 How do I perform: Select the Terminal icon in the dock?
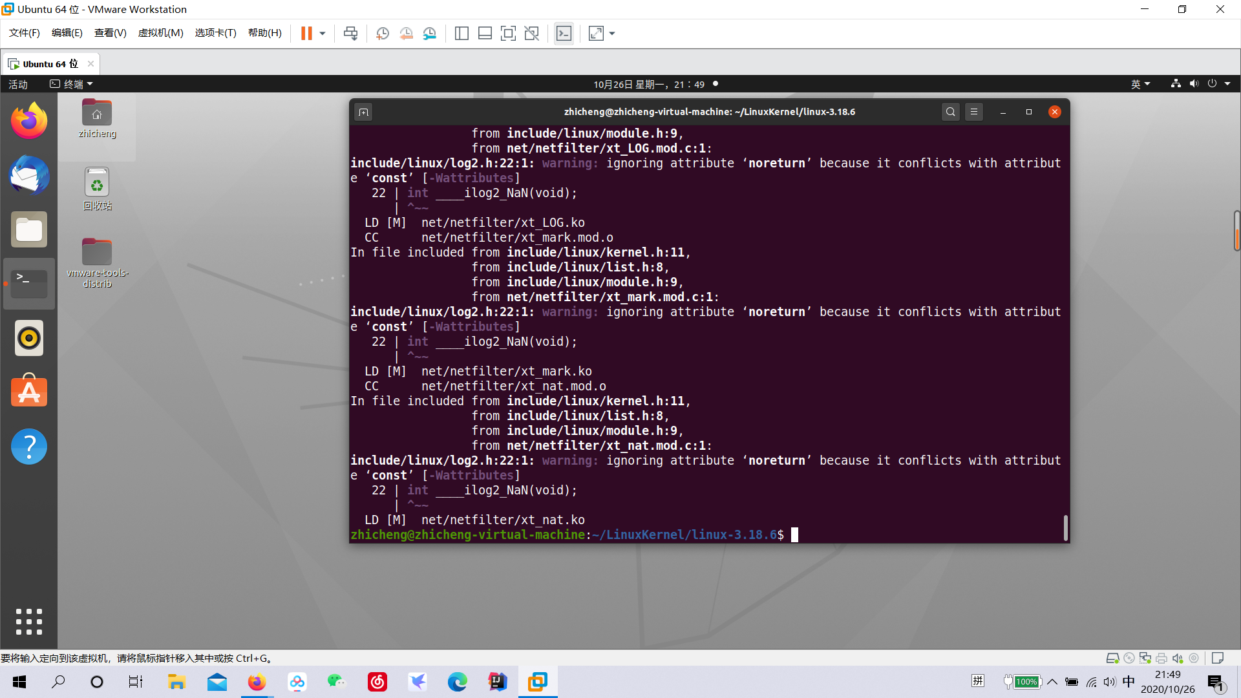(x=29, y=284)
